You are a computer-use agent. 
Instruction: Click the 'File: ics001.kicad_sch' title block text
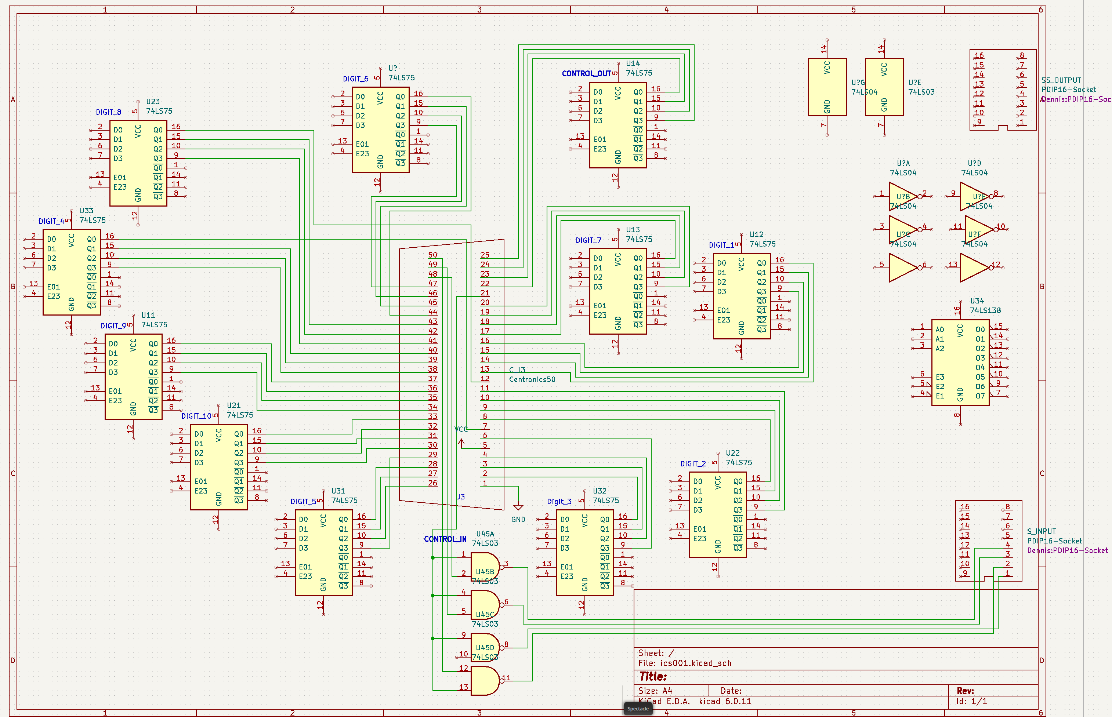(x=685, y=663)
